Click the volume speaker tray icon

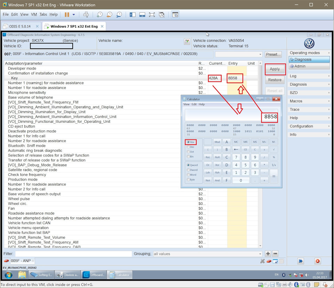[x=307, y=275]
